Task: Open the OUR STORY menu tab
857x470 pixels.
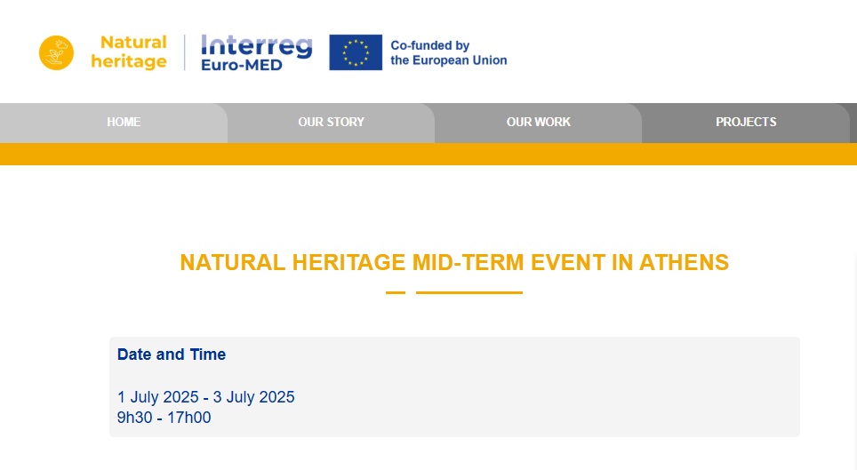Action: 331,123
